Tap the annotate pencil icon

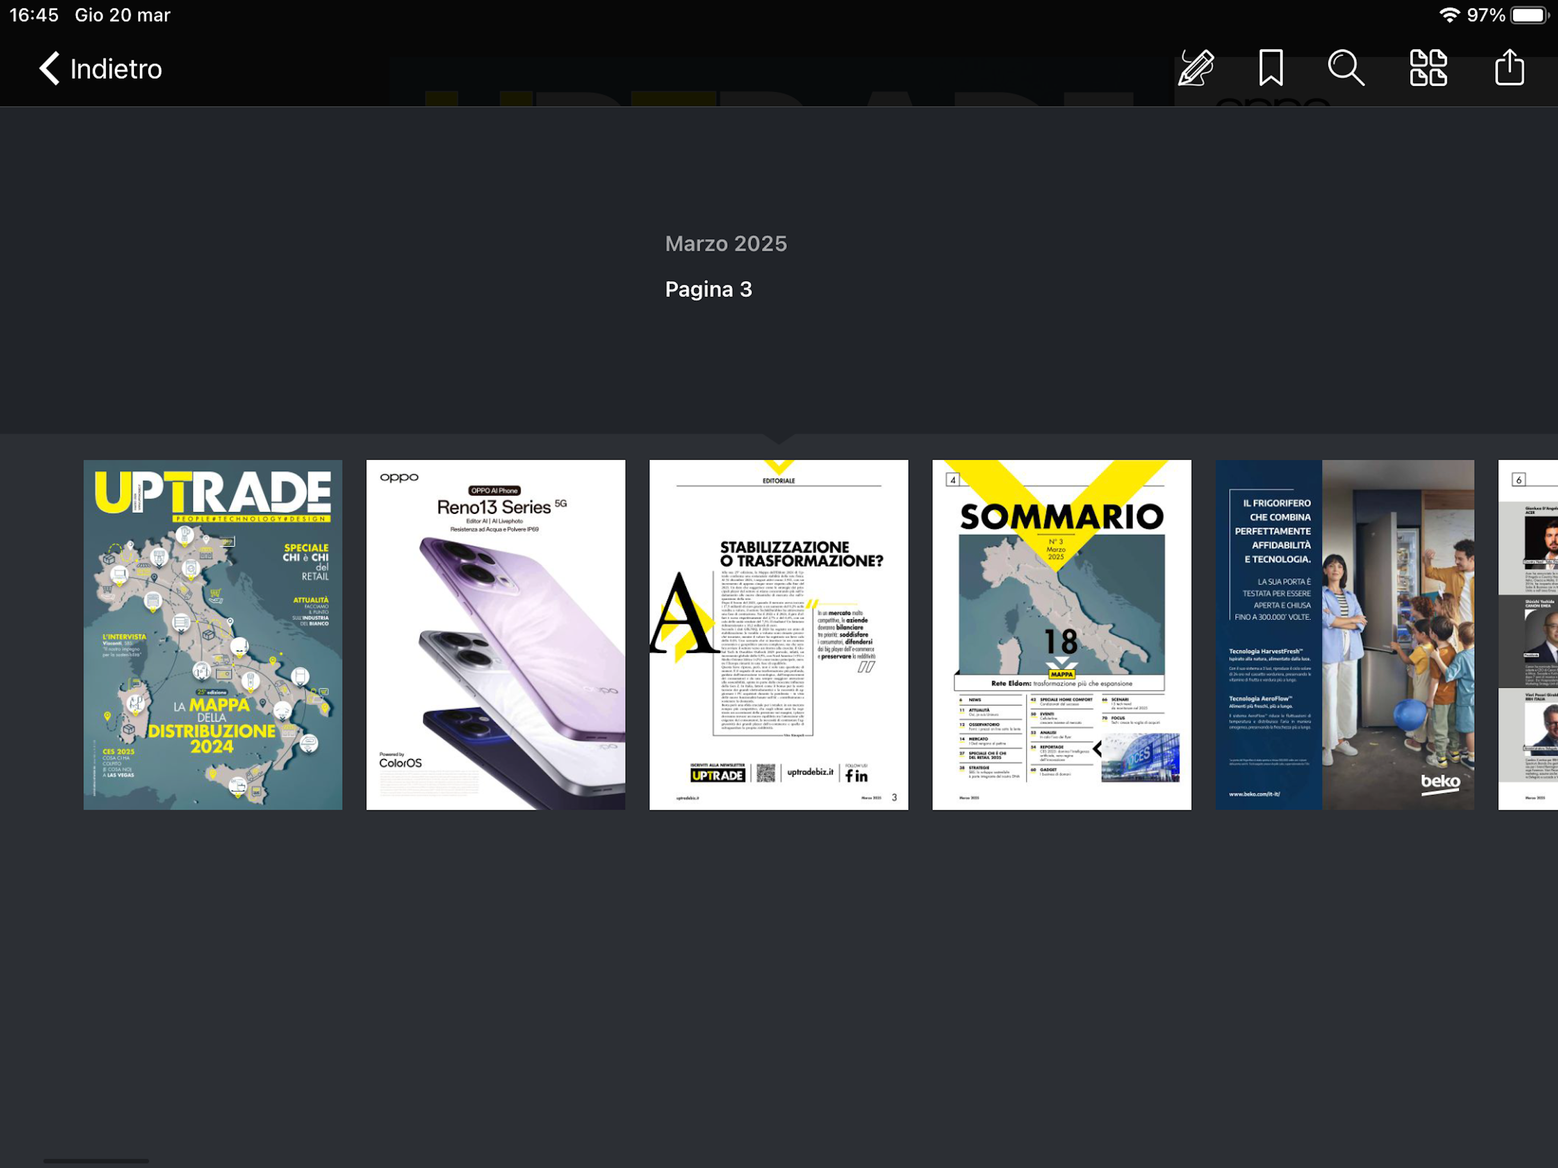click(1196, 68)
